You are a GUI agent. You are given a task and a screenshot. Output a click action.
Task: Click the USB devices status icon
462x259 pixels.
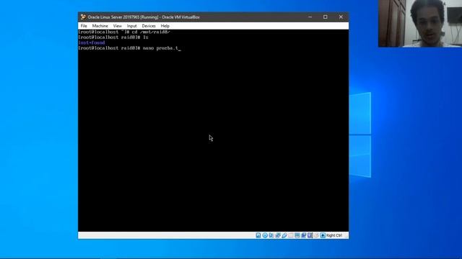pos(284,235)
